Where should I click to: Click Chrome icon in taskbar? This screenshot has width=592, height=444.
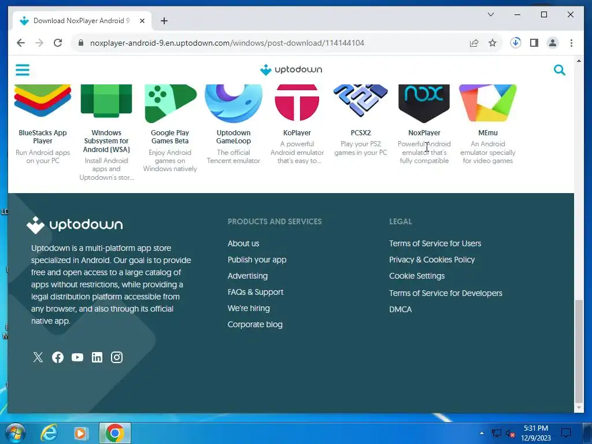[115, 433]
